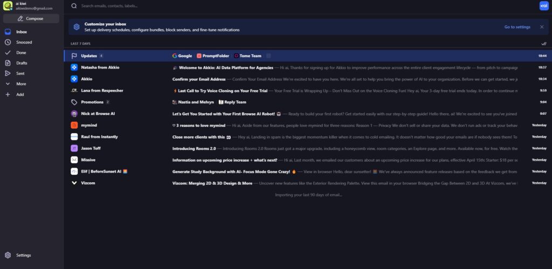Click Raul from Instantly sender avatar
The height and width of the screenshot is (269, 552).
pos(74,136)
